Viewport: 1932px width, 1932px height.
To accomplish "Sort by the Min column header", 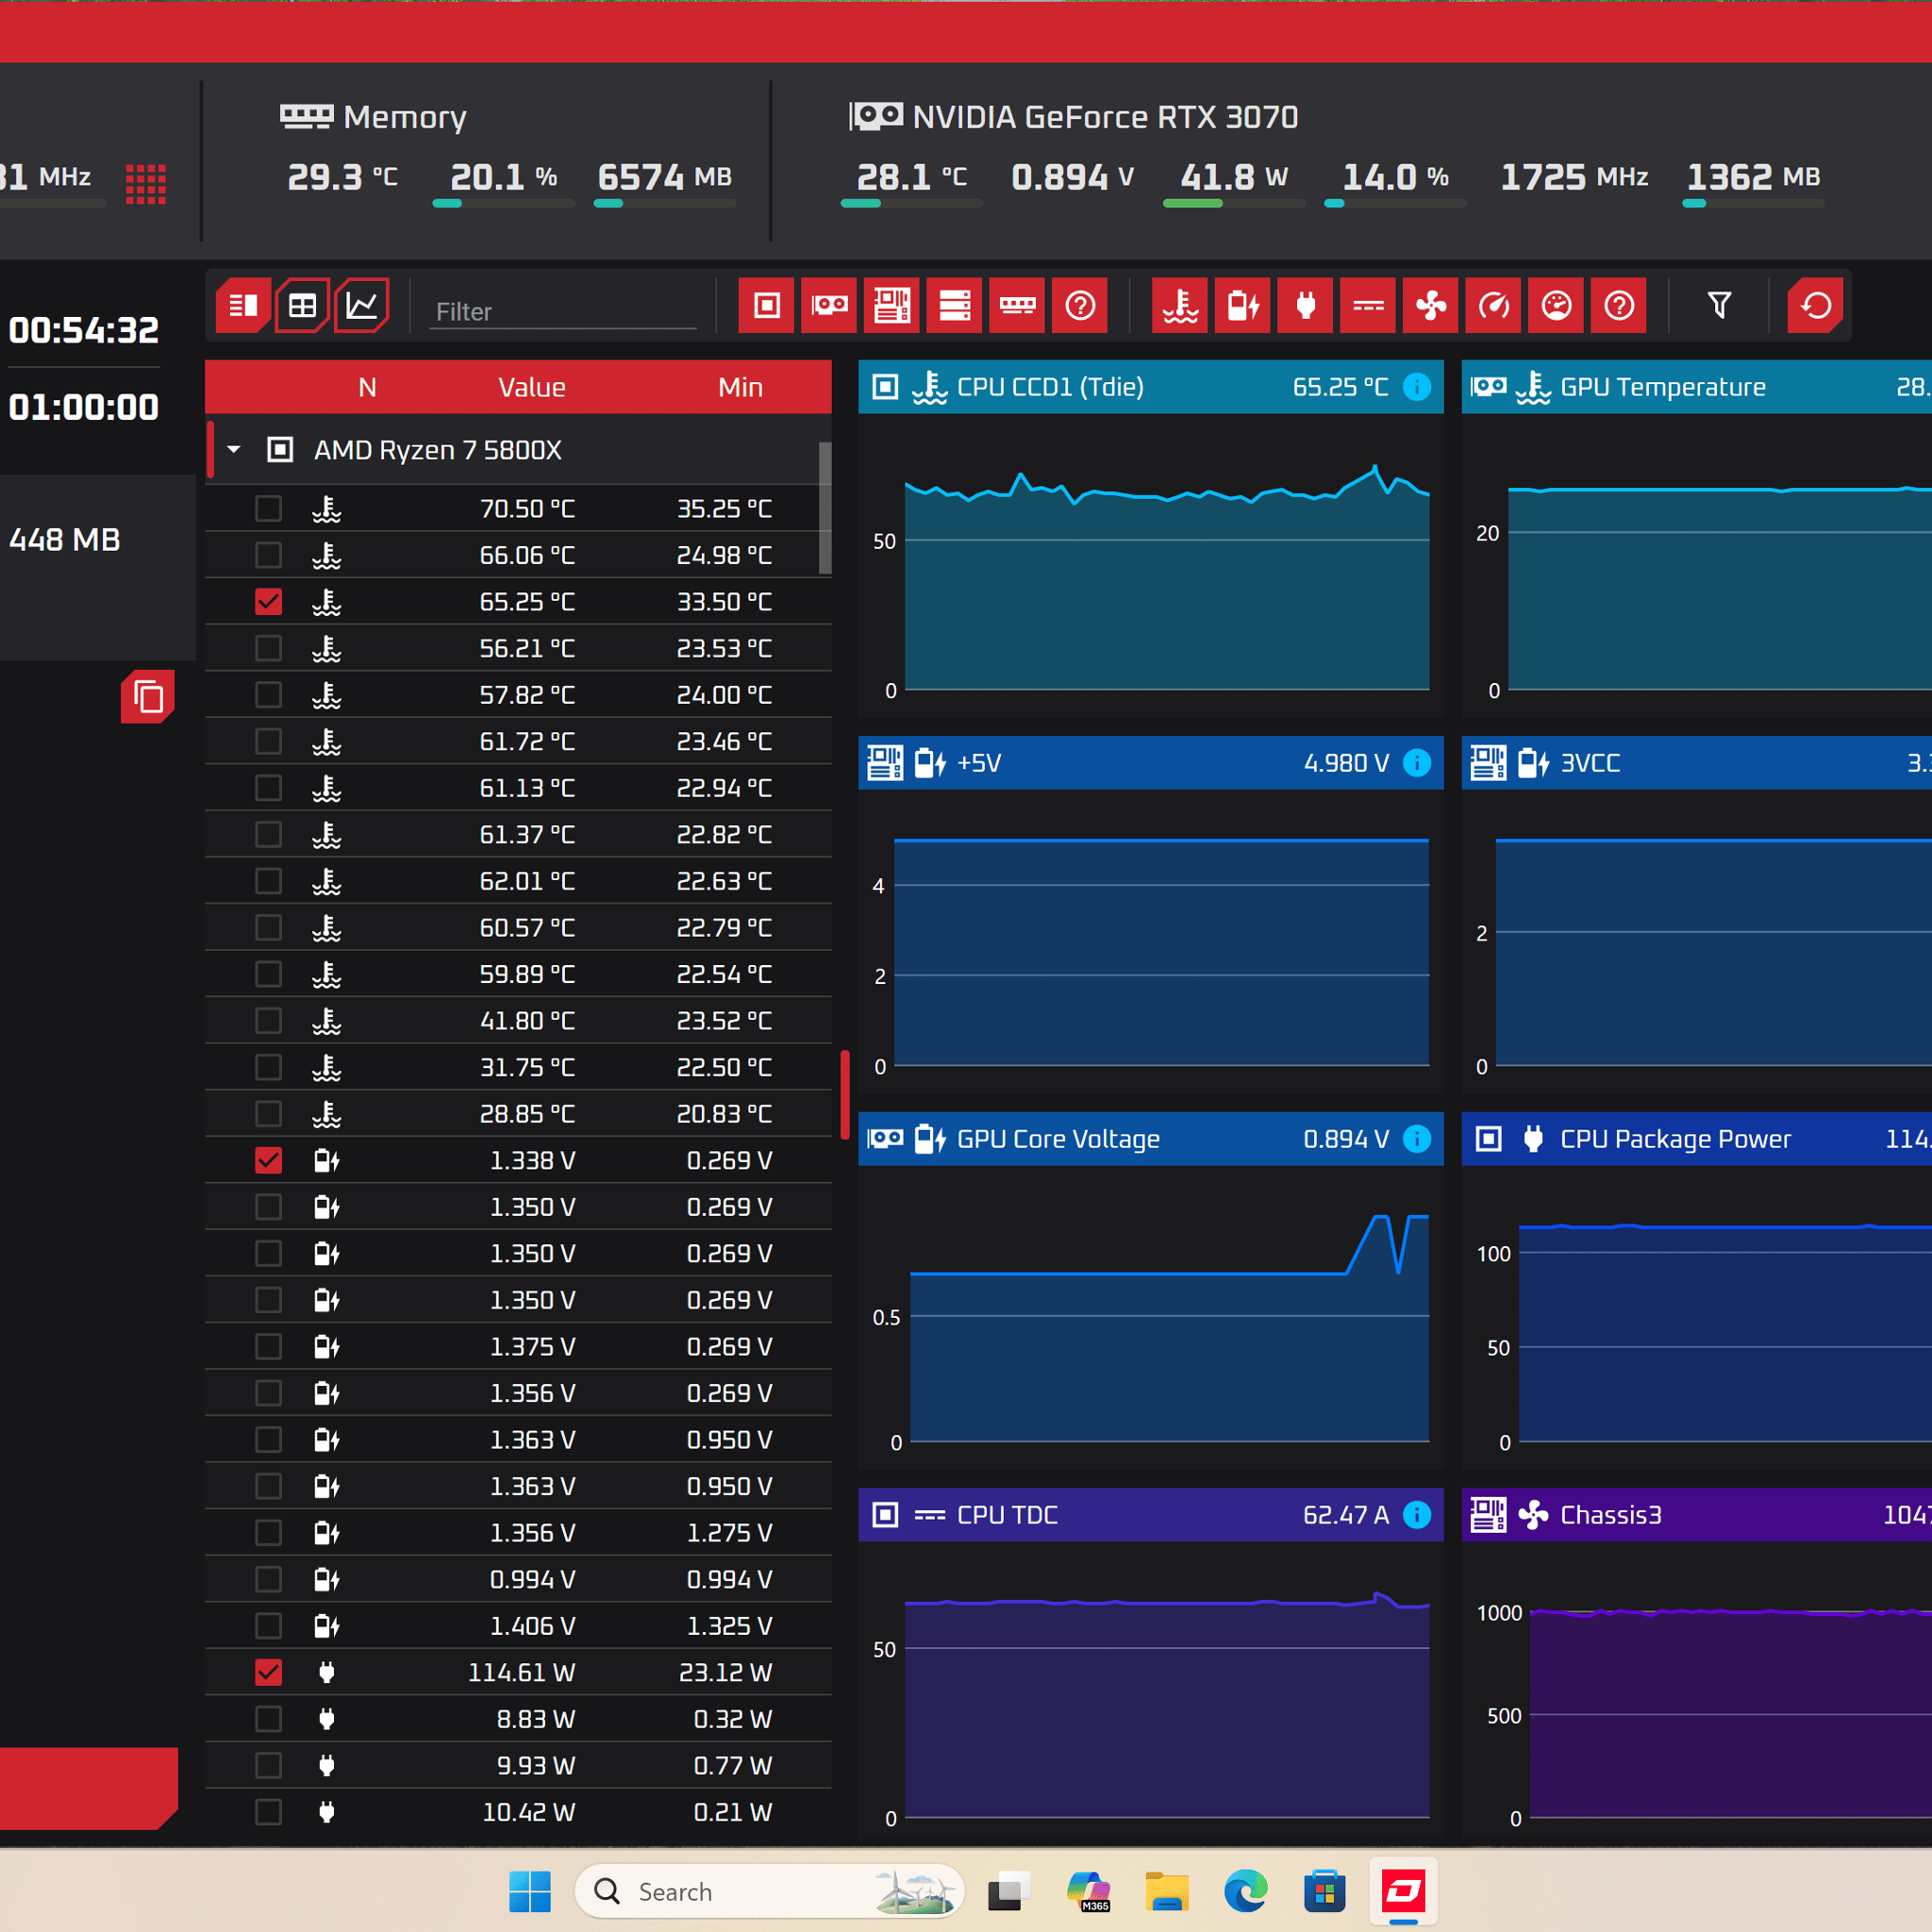I will [740, 388].
